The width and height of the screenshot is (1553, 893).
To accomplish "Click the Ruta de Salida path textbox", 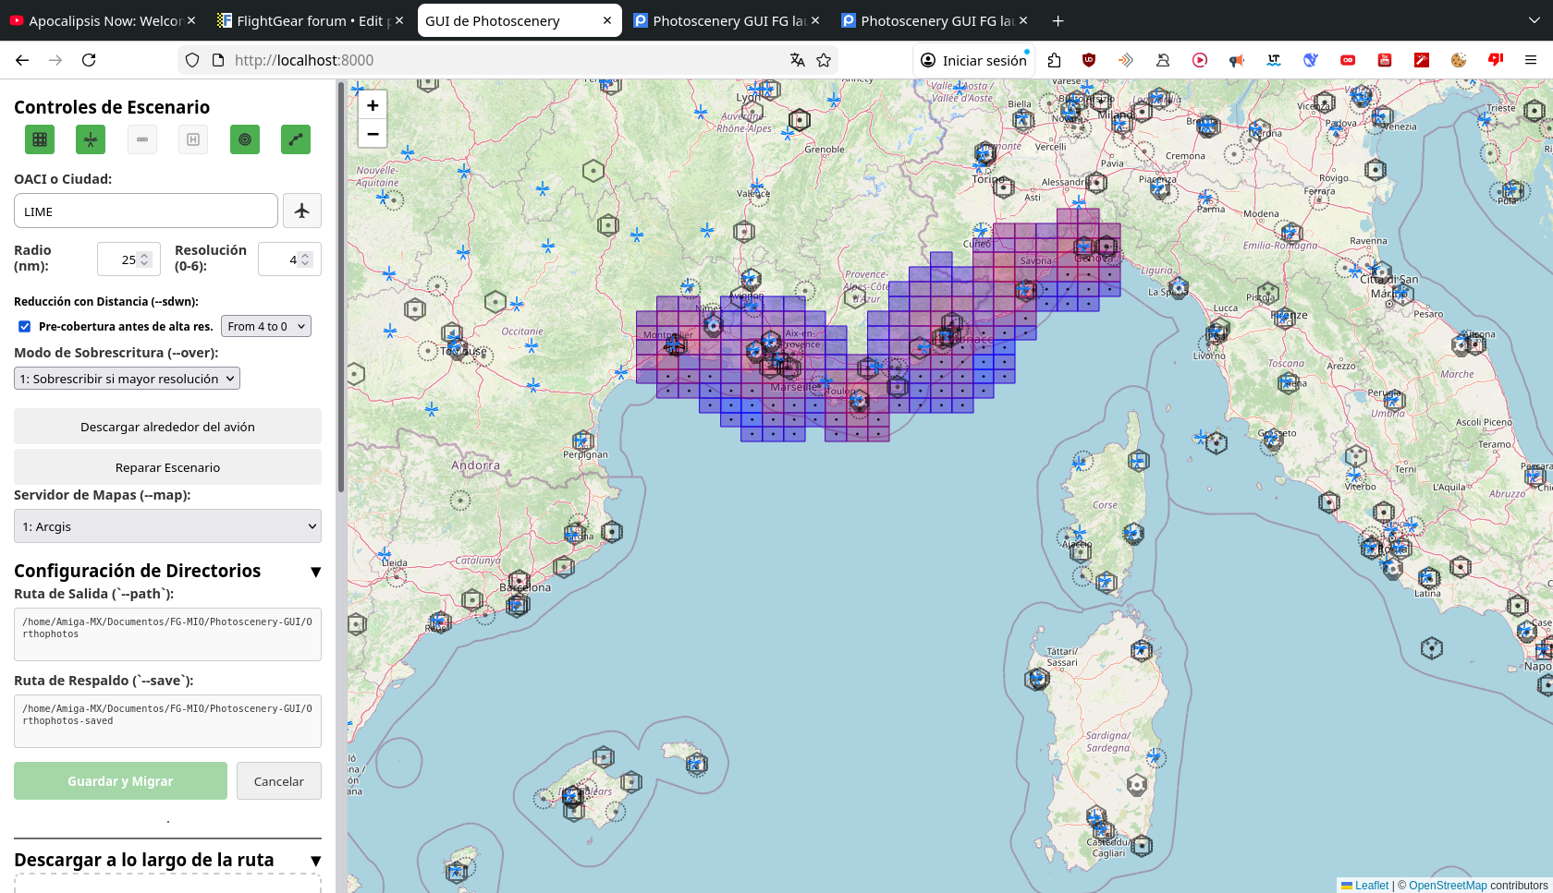I will click(x=167, y=634).
